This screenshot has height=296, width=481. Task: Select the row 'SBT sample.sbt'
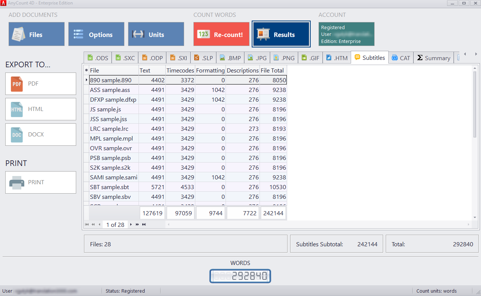click(x=188, y=187)
